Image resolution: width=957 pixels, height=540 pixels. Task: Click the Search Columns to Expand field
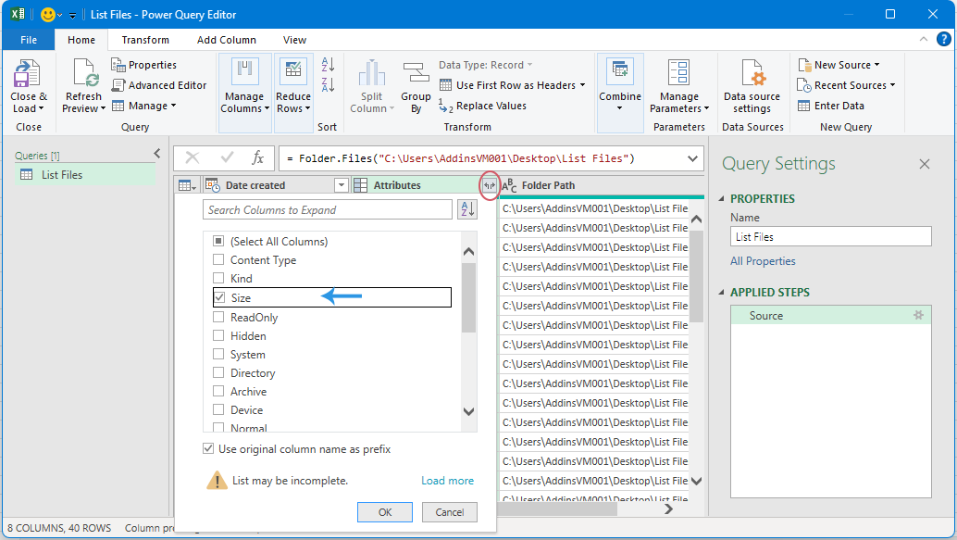[328, 209]
